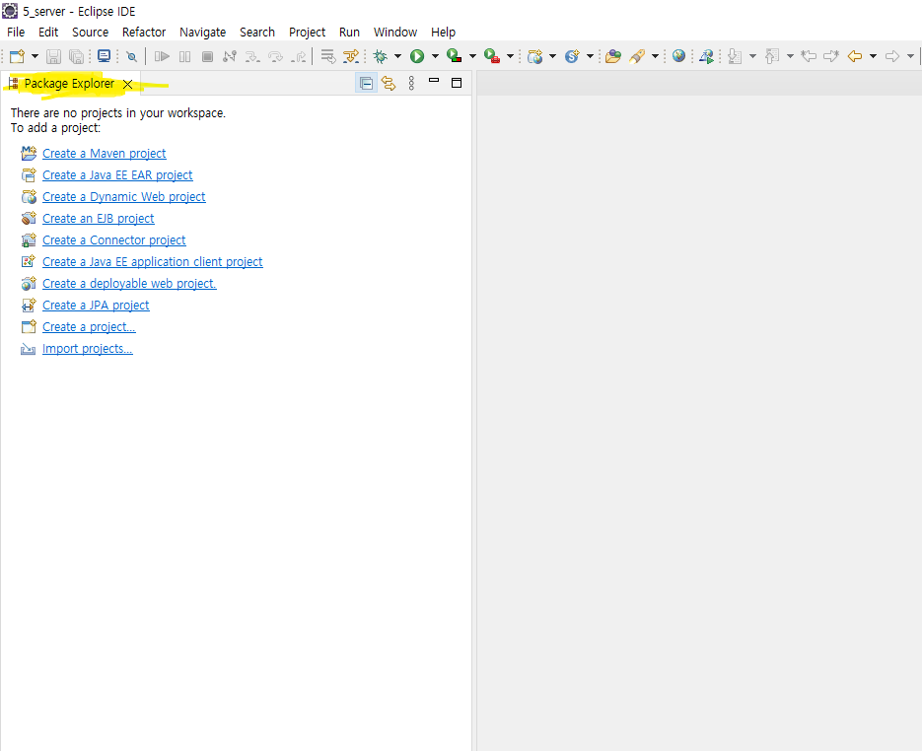Image resolution: width=922 pixels, height=751 pixels.
Task: Open the External Tools dropdown arrow
Action: pos(510,56)
